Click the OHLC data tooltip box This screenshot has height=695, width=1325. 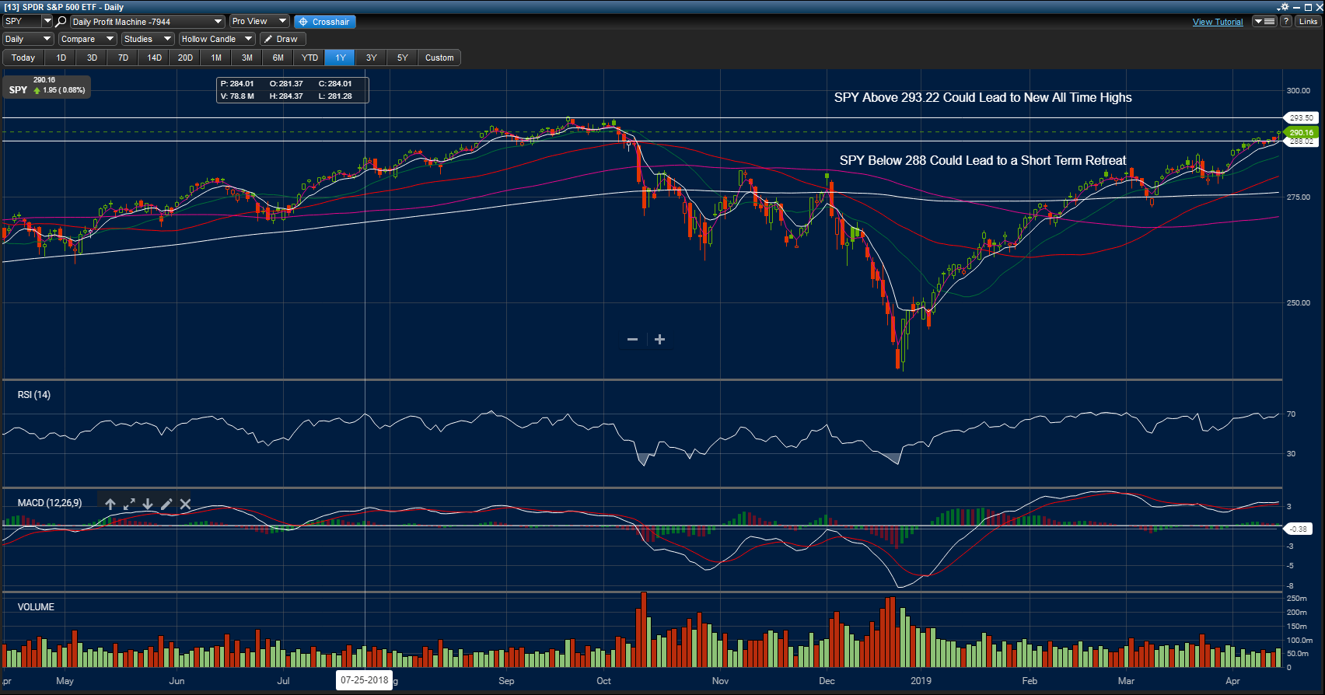pos(292,89)
